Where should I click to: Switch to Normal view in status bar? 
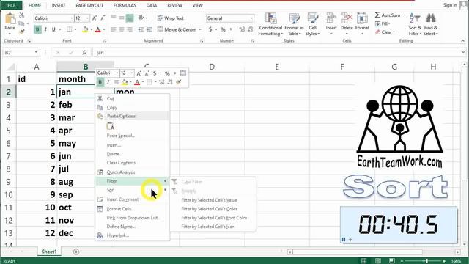363,261
